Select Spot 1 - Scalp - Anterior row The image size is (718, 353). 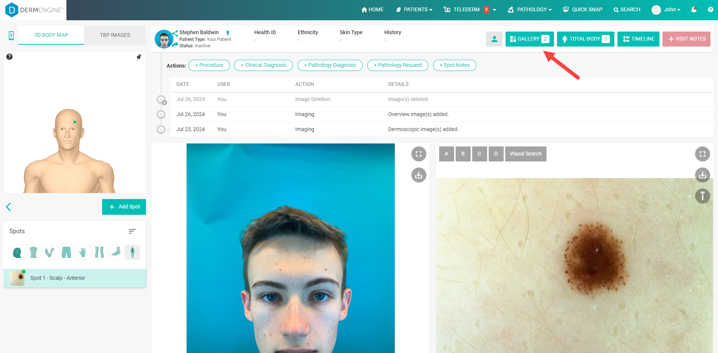[x=75, y=278]
